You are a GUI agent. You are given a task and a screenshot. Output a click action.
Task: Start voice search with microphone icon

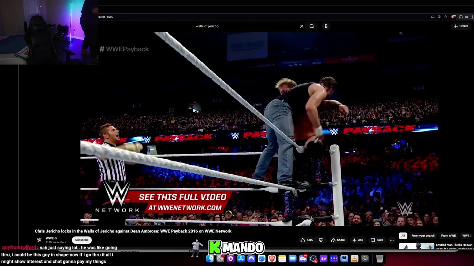(x=326, y=26)
